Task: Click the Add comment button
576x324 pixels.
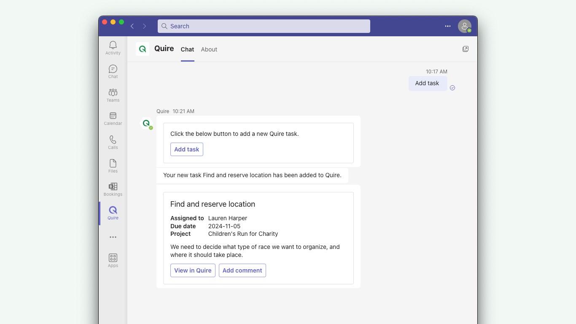Action: tap(242, 270)
